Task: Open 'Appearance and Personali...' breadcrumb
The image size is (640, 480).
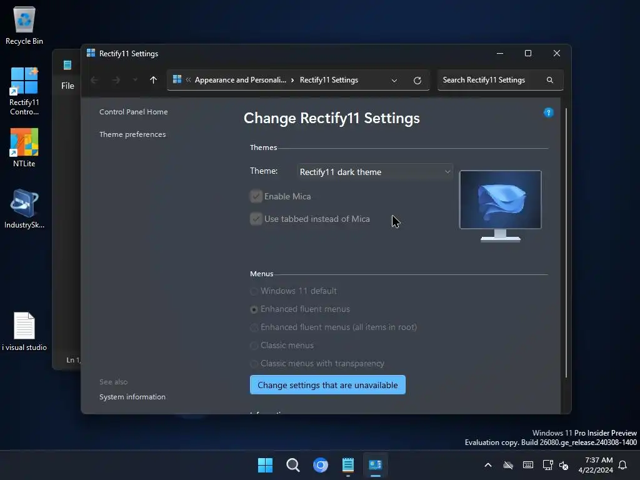Action: 241,80
